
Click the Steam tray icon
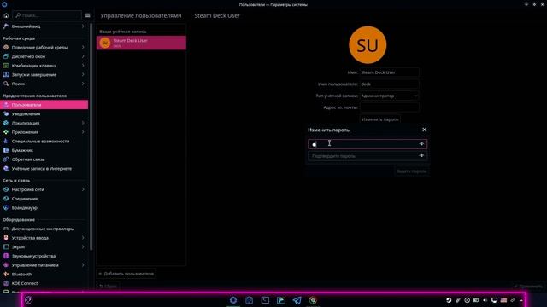tap(449, 300)
